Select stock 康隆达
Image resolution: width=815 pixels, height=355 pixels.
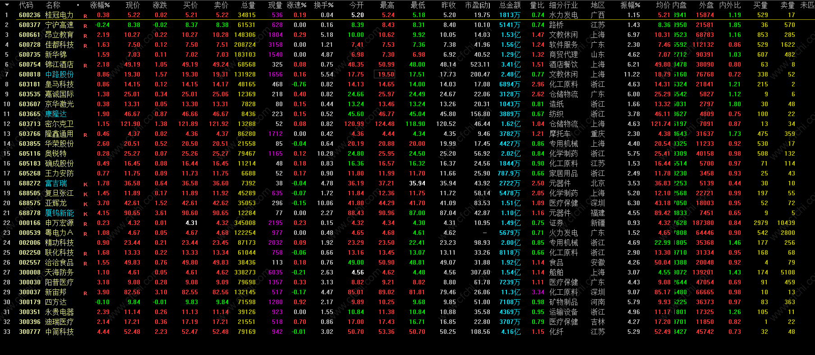click(x=55, y=114)
